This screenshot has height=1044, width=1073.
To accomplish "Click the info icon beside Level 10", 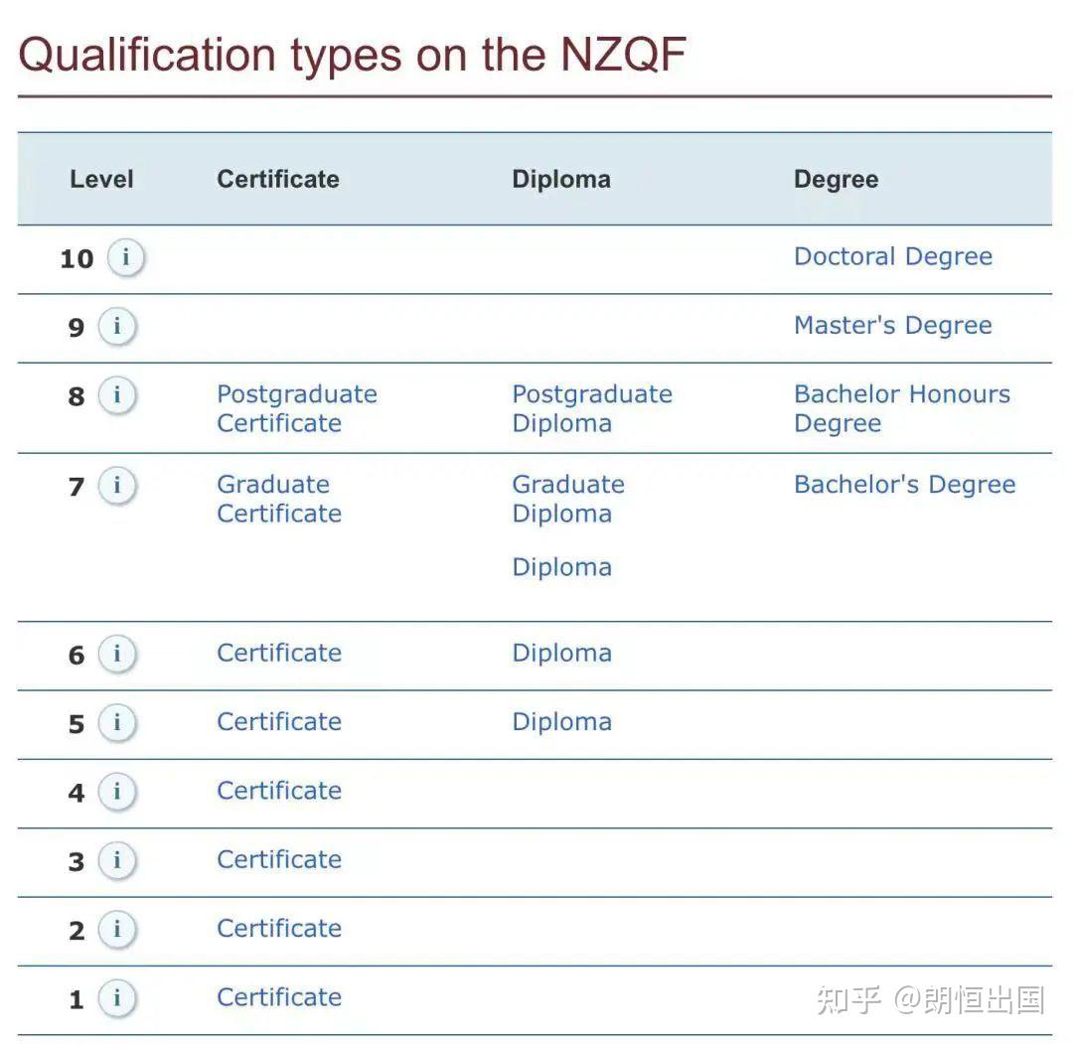I will [x=125, y=258].
